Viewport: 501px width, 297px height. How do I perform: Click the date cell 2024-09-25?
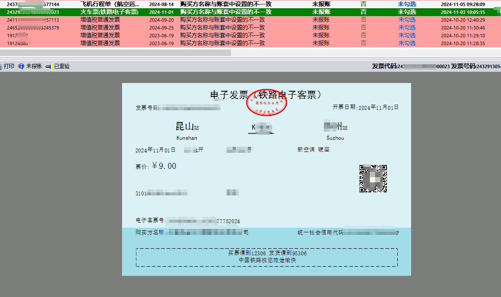162,28
